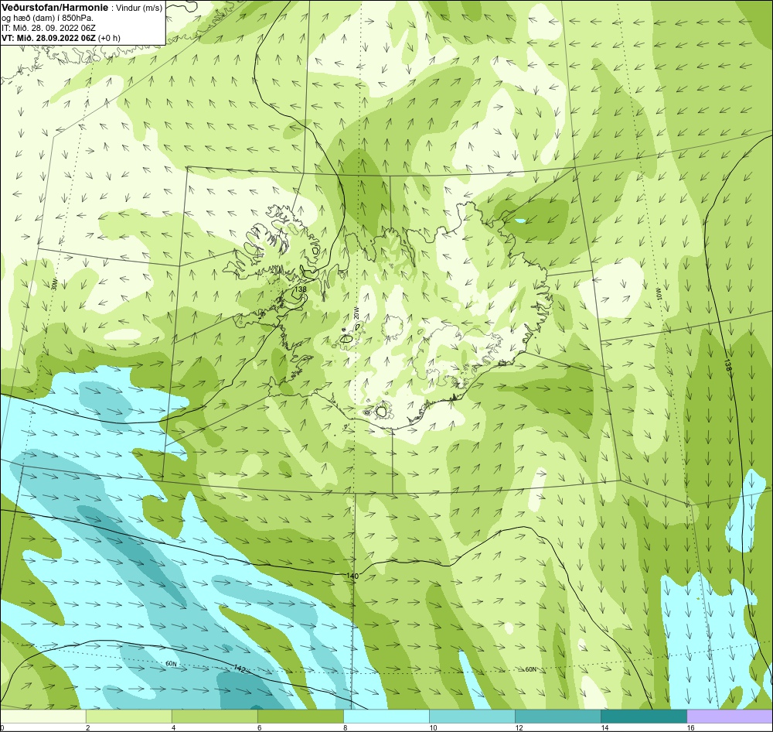This screenshot has width=773, height=732.
Task: Click the '20W' meridian label over Iceland
Action: [356, 313]
